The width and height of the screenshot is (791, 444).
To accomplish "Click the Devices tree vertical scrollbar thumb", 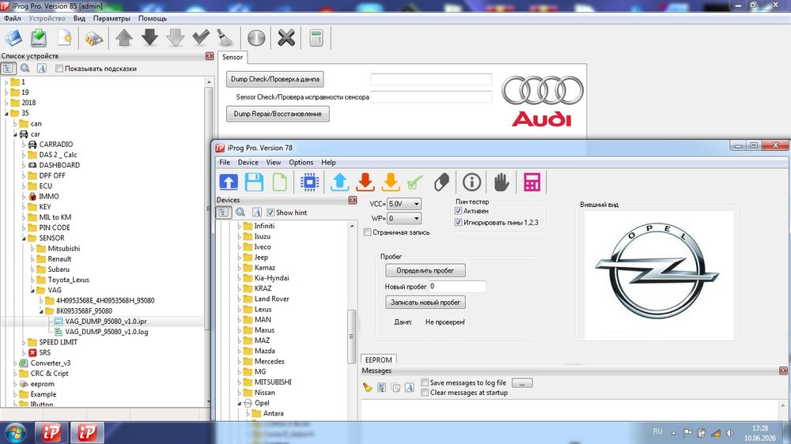I will pyautogui.click(x=352, y=336).
